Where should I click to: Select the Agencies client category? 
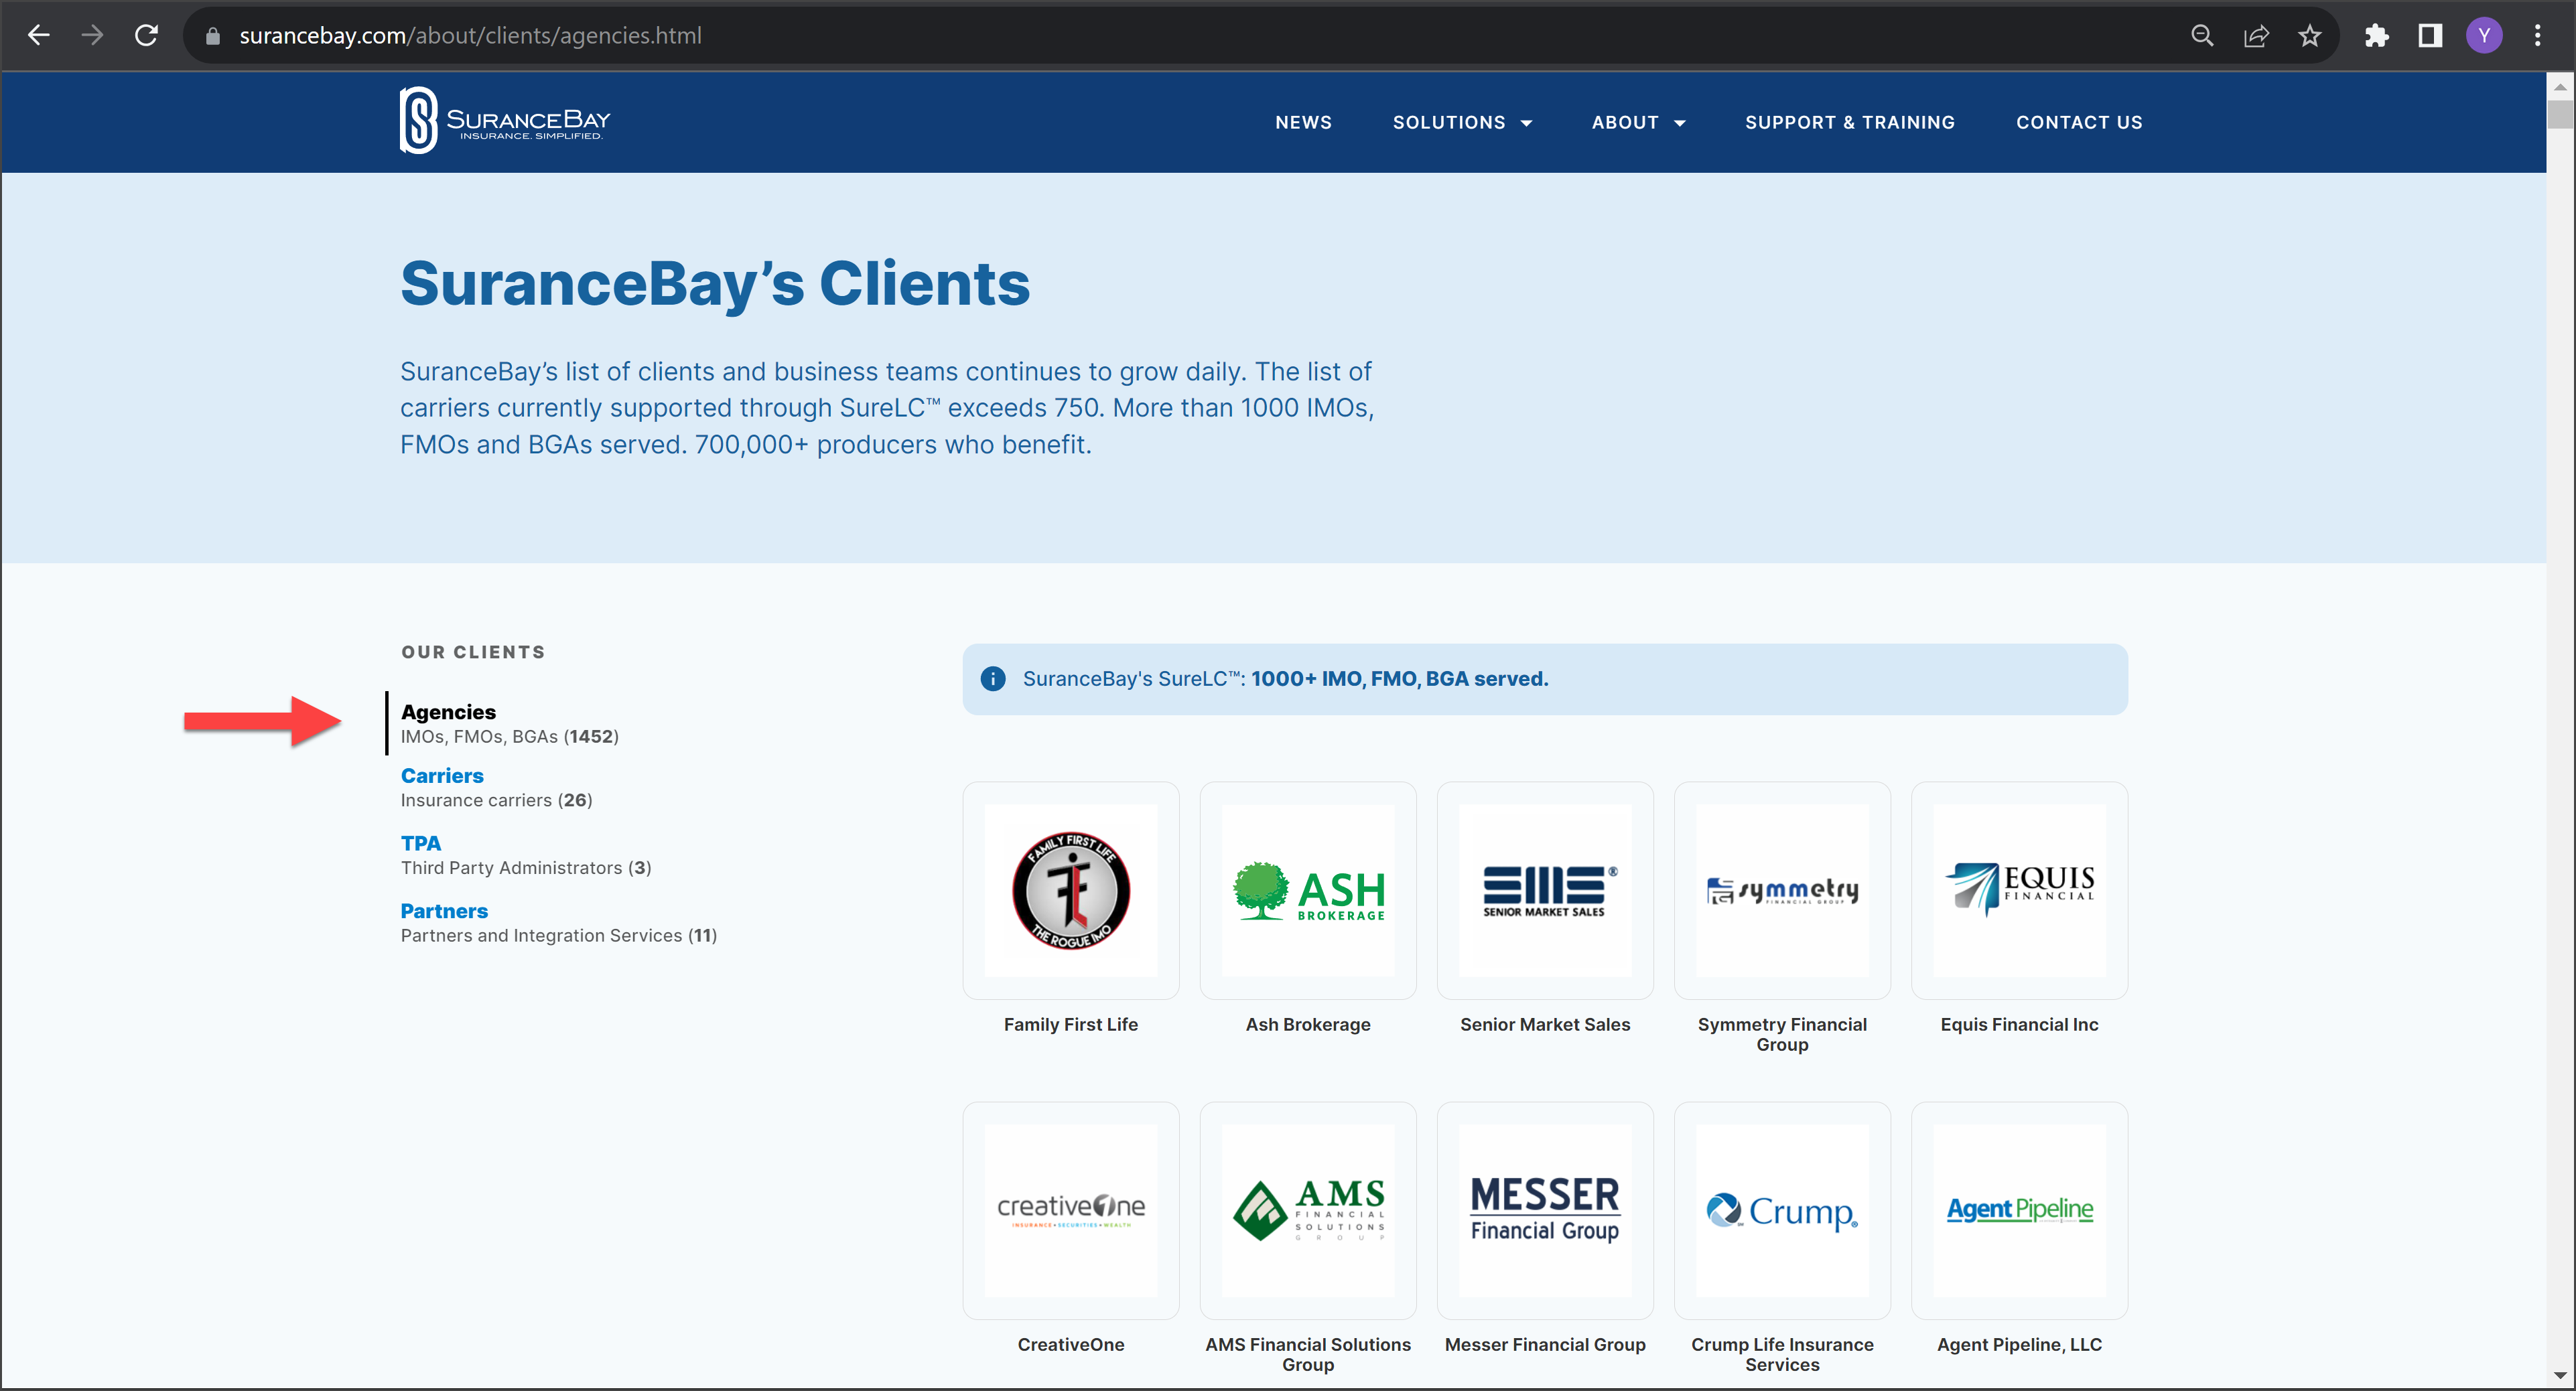[448, 713]
